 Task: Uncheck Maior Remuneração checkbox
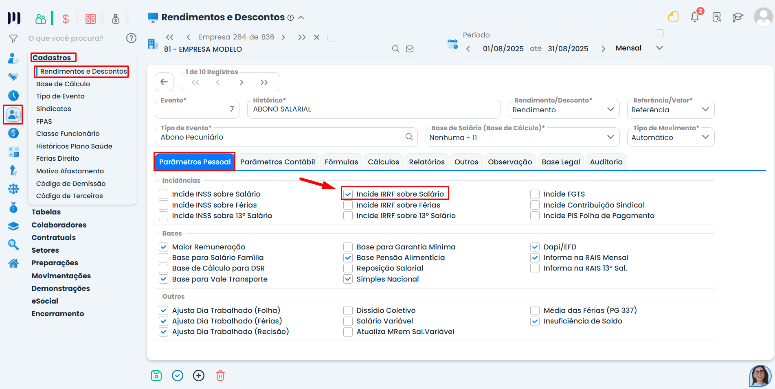pyautogui.click(x=164, y=247)
